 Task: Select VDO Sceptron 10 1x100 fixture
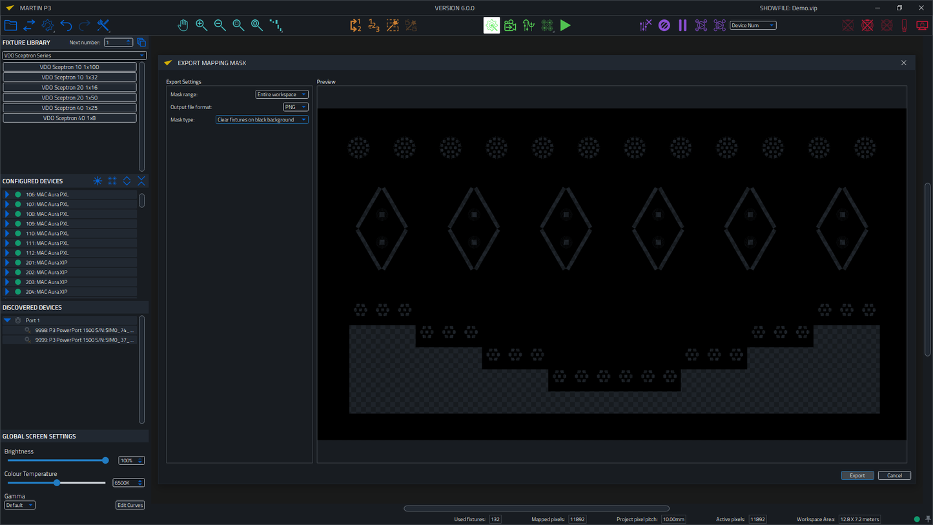[70, 67]
